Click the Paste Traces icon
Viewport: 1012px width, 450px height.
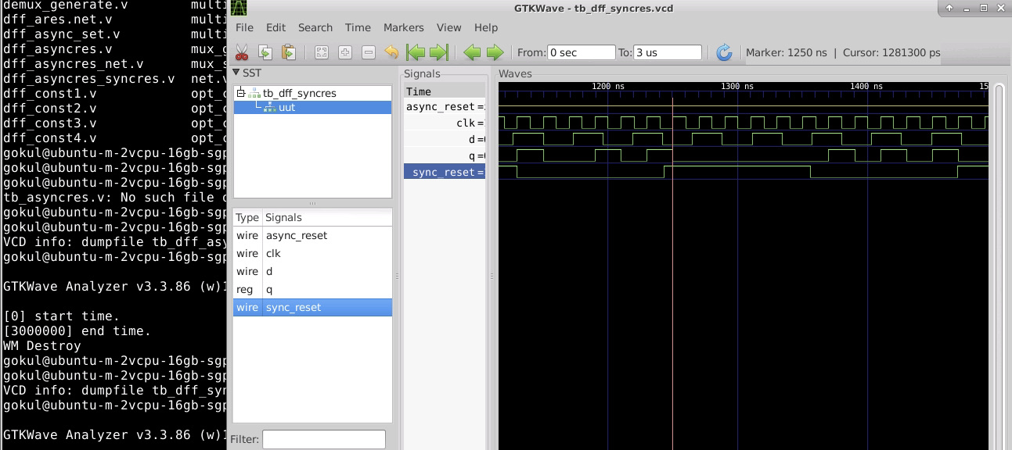click(x=288, y=52)
